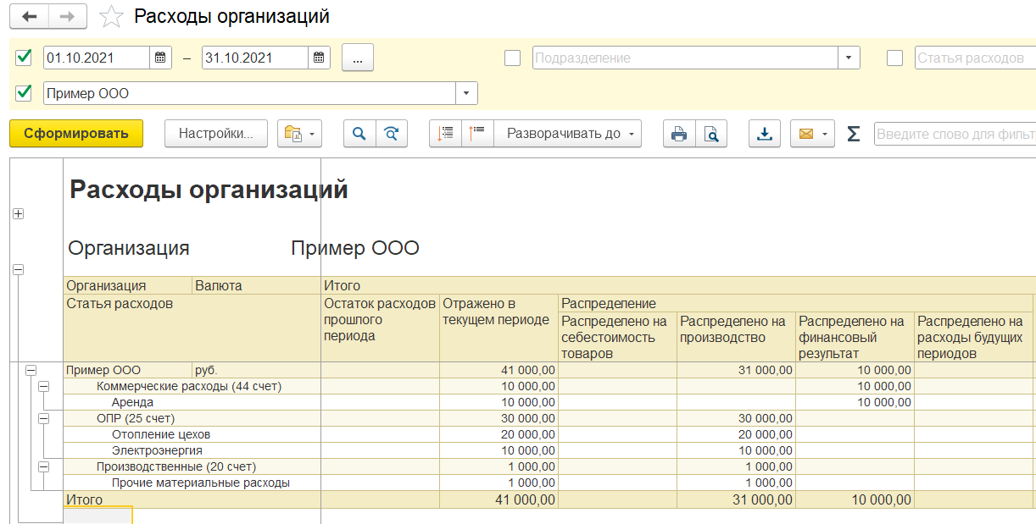Go back with the left arrow
The image size is (1036, 524).
tap(30, 17)
